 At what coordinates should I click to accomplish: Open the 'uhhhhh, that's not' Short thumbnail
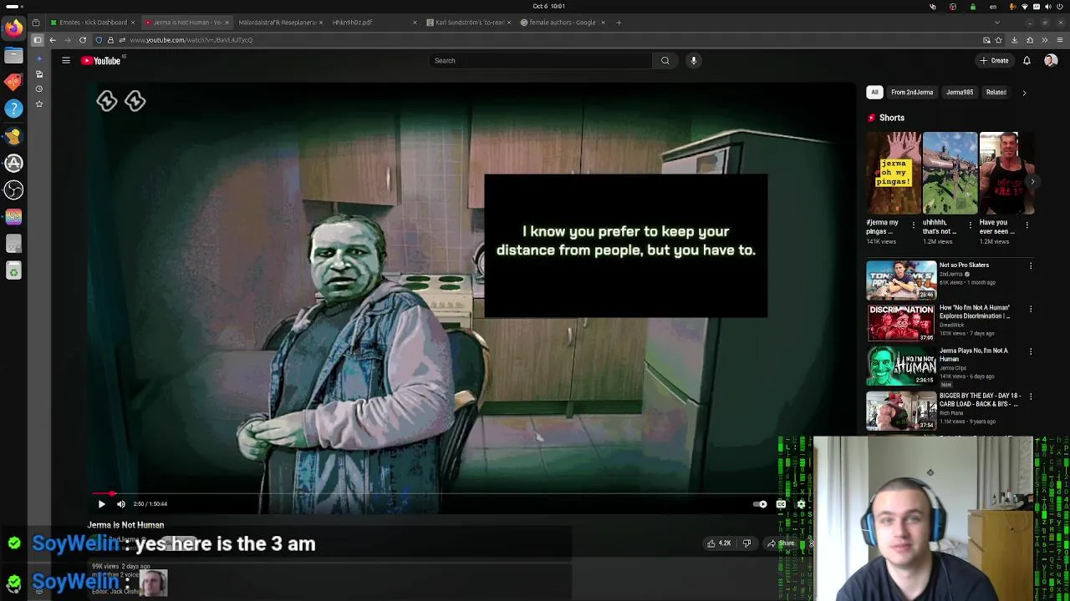tap(950, 173)
